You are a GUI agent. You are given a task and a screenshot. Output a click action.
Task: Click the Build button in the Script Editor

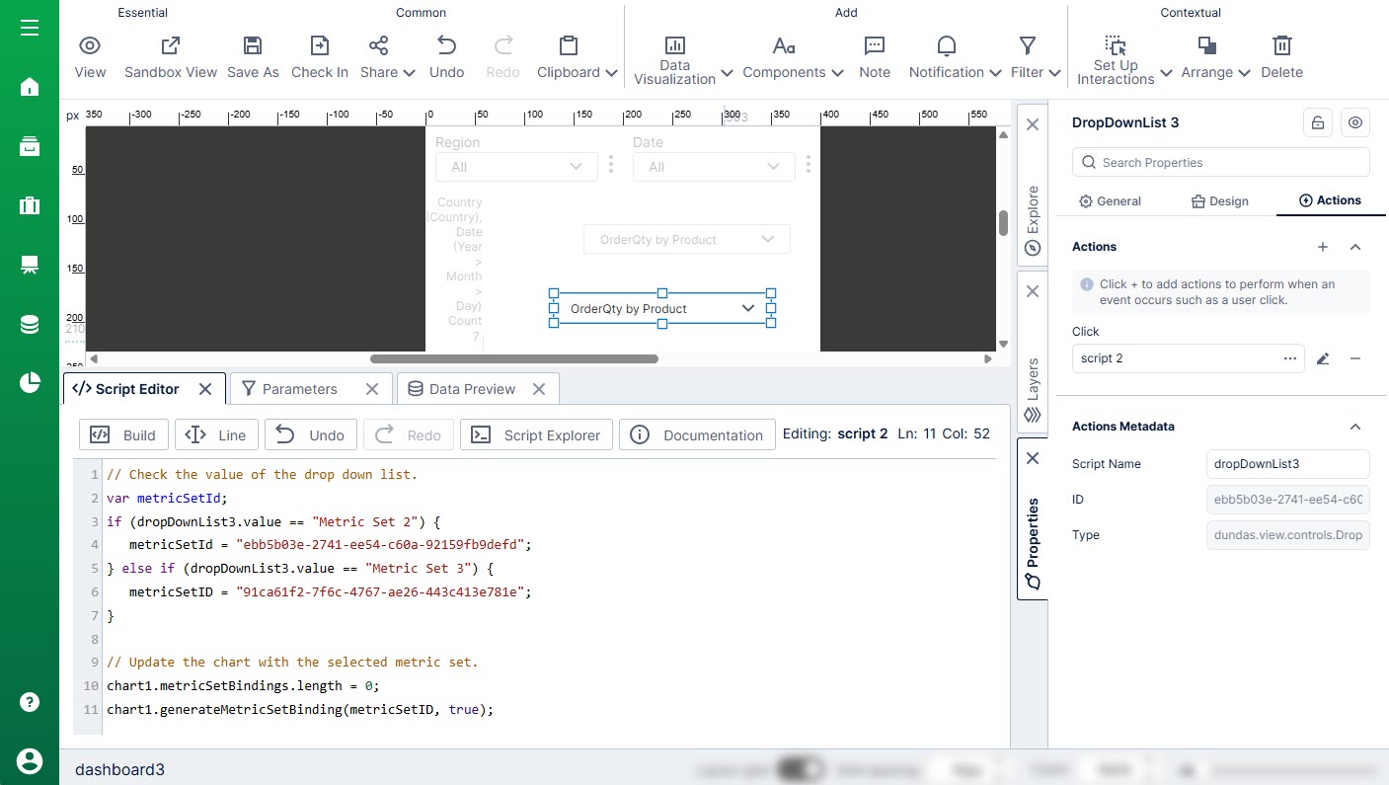122,434
